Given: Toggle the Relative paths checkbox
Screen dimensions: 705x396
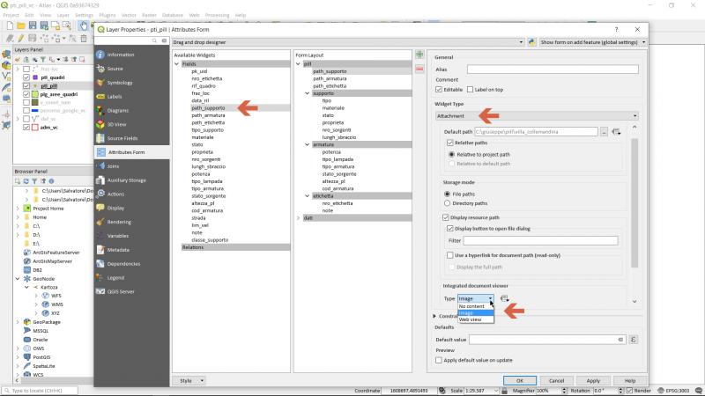Looking at the screenshot, I should coord(450,143).
